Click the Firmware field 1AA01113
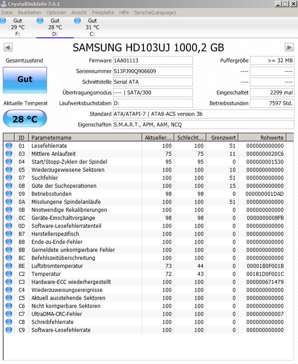This screenshot has height=364, width=298. click(x=153, y=61)
